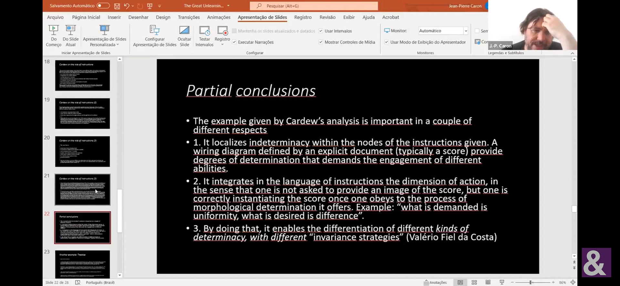Start slideshow from status bar icon
Screen dimensions: 620x286
click(502, 282)
